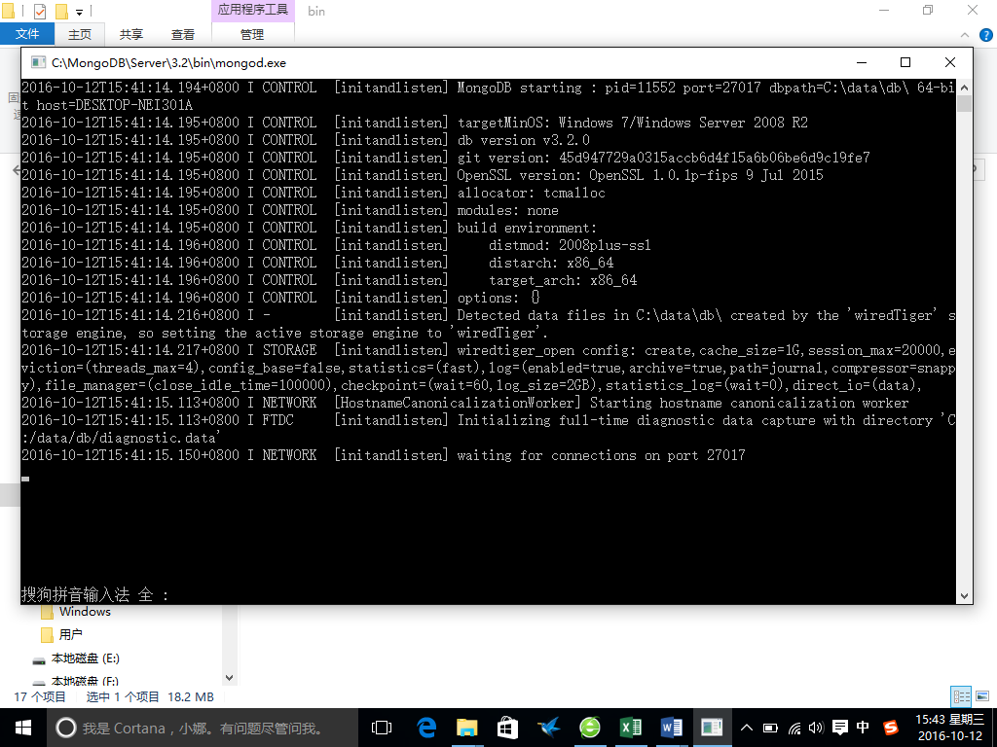Click the Cortana search box
This screenshot has width=997, height=747.
[x=201, y=728]
